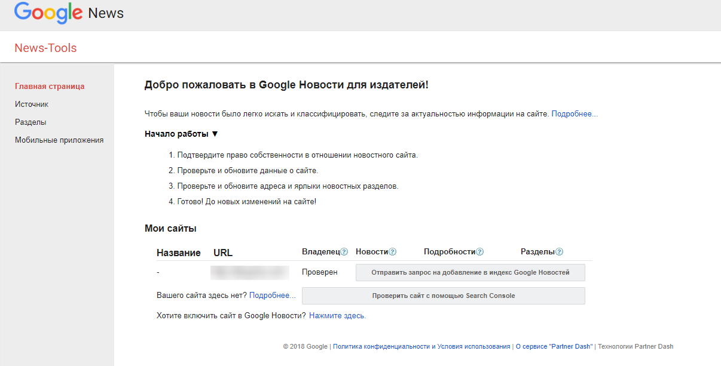Collapse the Начало работы section
The image size is (721, 366).
pyautogui.click(x=182, y=134)
